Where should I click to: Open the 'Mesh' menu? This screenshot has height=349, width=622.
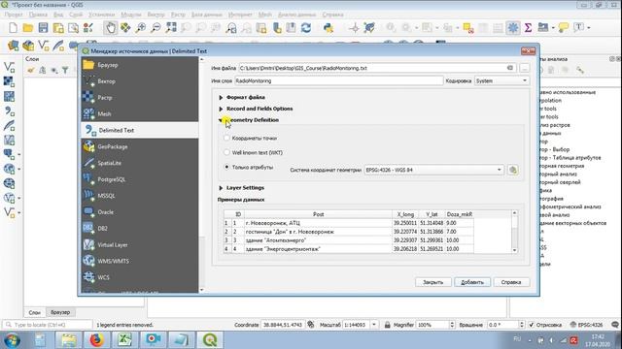265,15
